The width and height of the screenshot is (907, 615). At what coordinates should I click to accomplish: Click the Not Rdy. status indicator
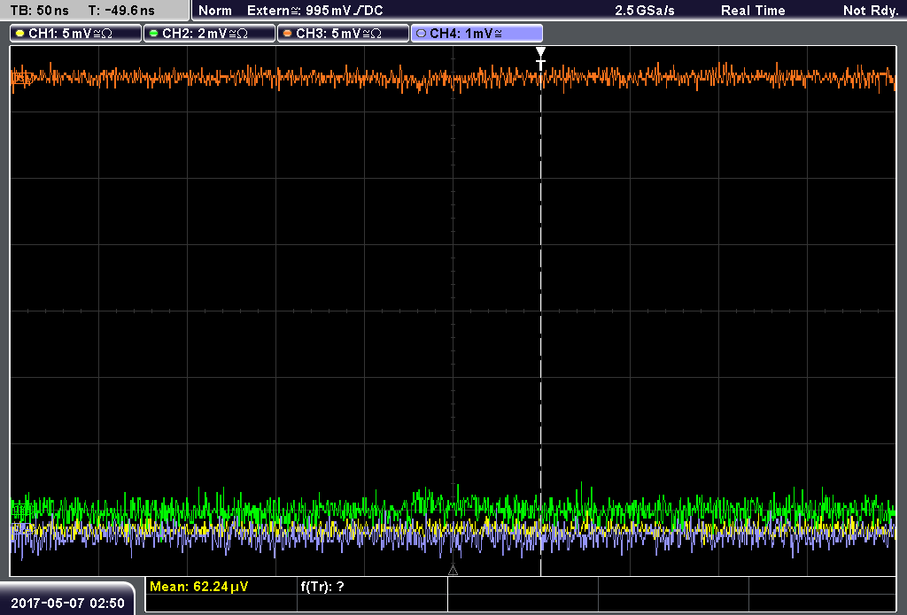870,11
